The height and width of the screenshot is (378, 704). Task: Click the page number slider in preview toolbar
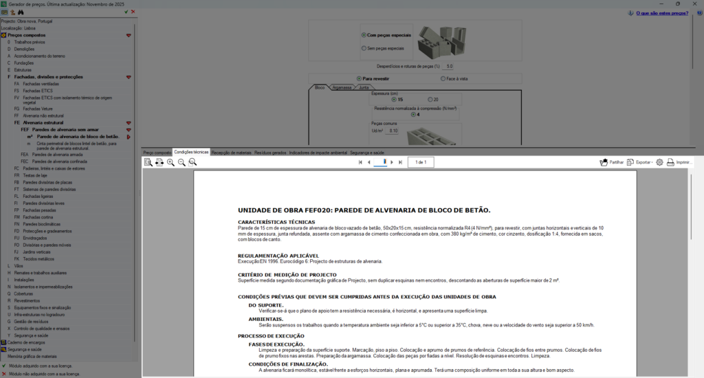click(x=380, y=162)
